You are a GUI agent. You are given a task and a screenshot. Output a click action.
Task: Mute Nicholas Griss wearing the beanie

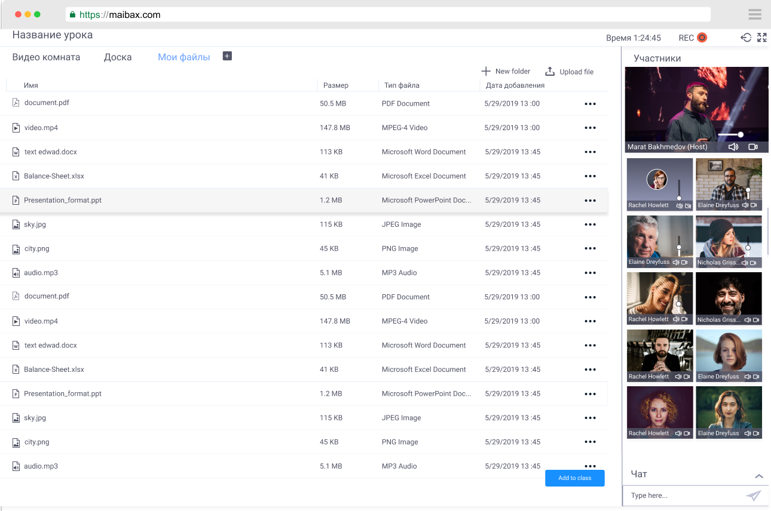pos(745,262)
